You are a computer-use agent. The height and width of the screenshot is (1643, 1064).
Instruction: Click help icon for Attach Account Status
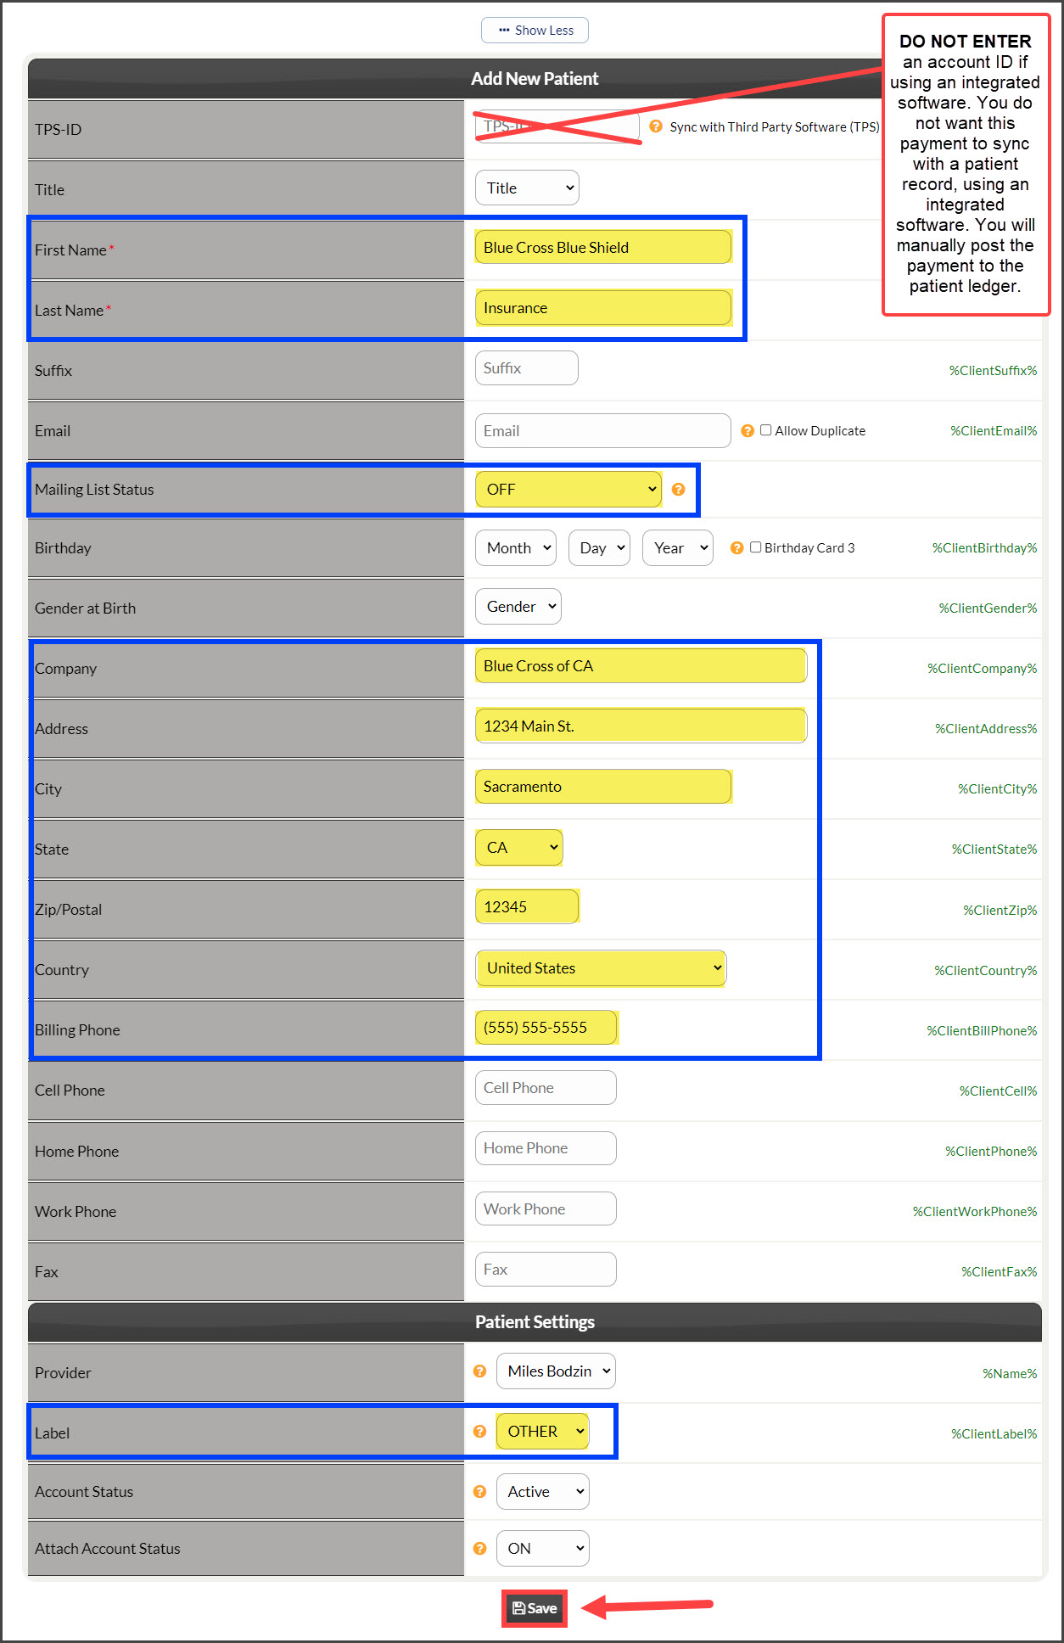pyautogui.click(x=480, y=1549)
